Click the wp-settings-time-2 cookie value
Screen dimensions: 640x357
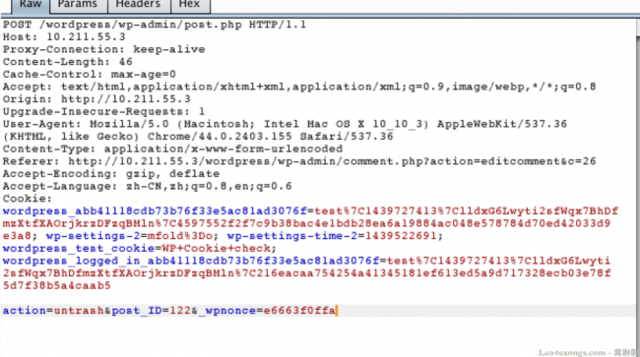pos(400,236)
